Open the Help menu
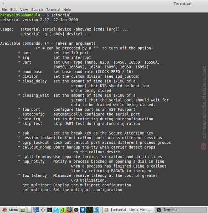This screenshot has height=213, width=208. 67,10
